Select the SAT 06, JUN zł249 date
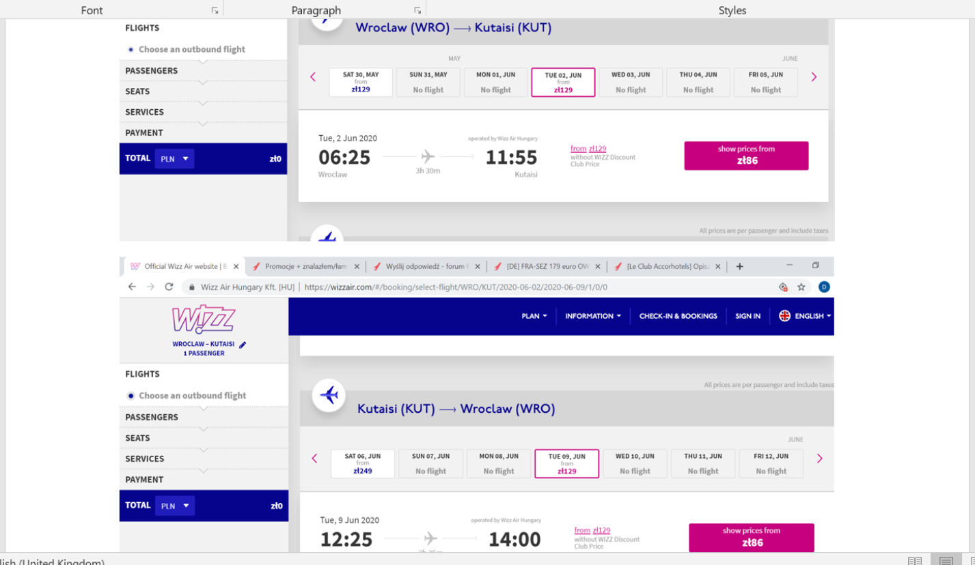Image resolution: width=975 pixels, height=565 pixels. point(363,463)
